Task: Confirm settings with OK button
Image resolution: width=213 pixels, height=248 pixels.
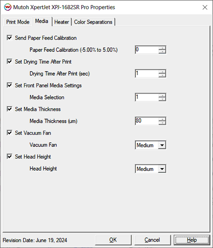Action: pos(113,240)
